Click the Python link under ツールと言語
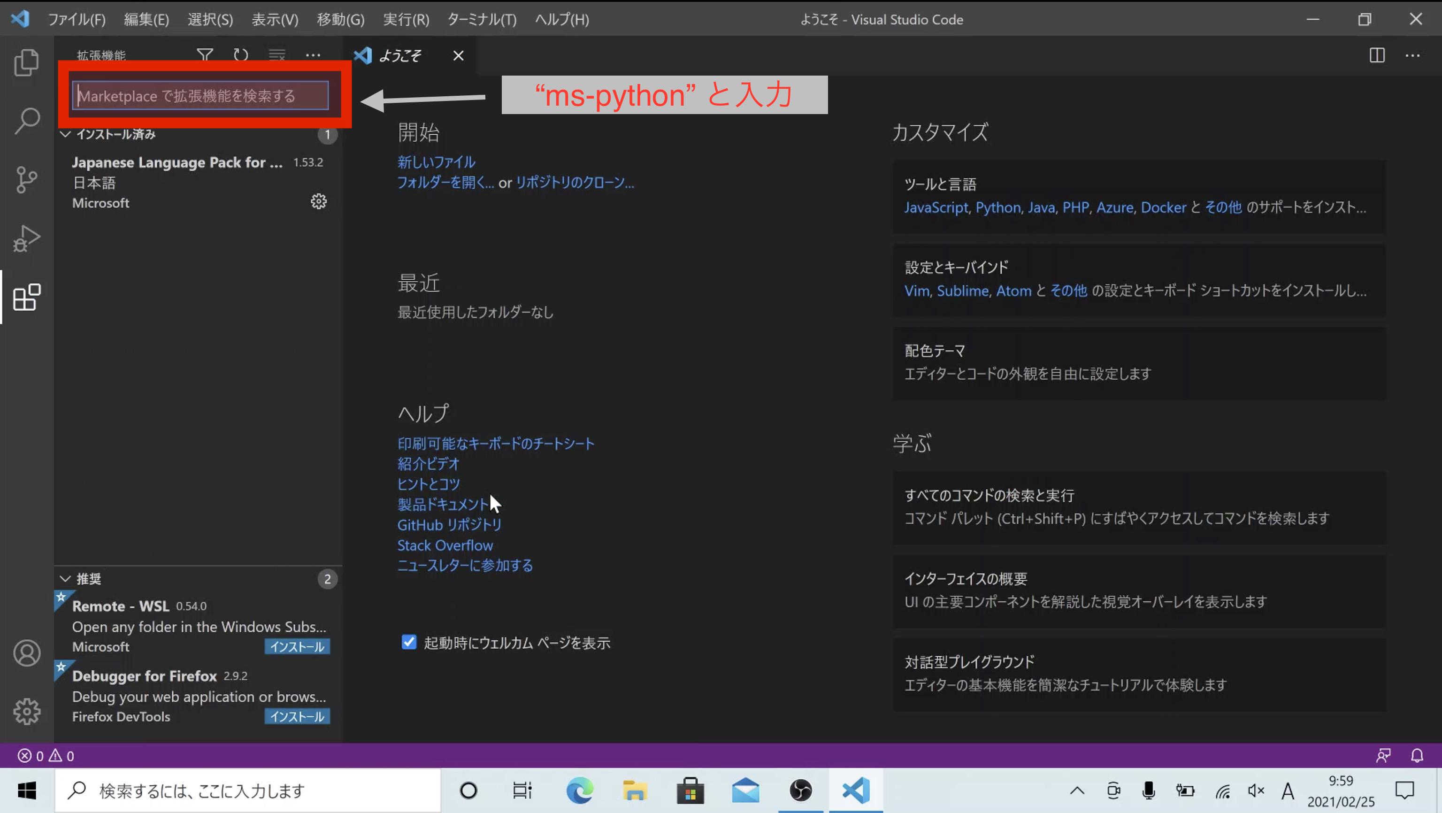 (999, 208)
